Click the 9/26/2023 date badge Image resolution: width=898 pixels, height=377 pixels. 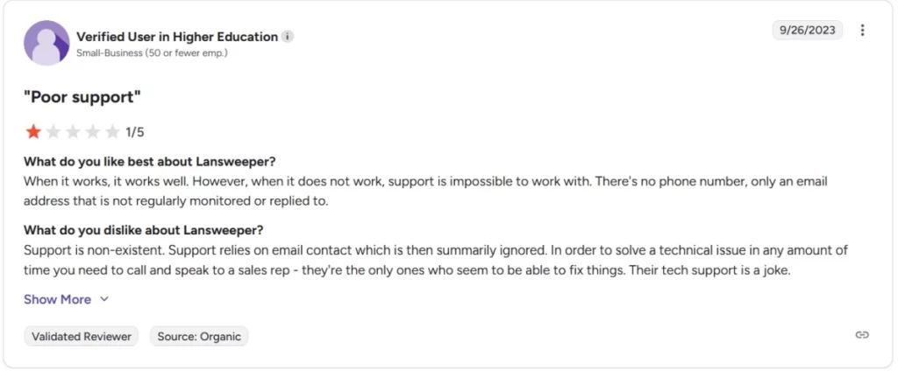[808, 31]
